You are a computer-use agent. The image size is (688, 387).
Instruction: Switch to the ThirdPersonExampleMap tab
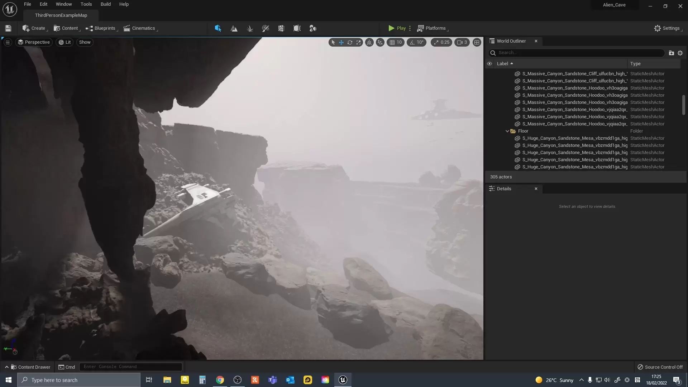pos(61,15)
